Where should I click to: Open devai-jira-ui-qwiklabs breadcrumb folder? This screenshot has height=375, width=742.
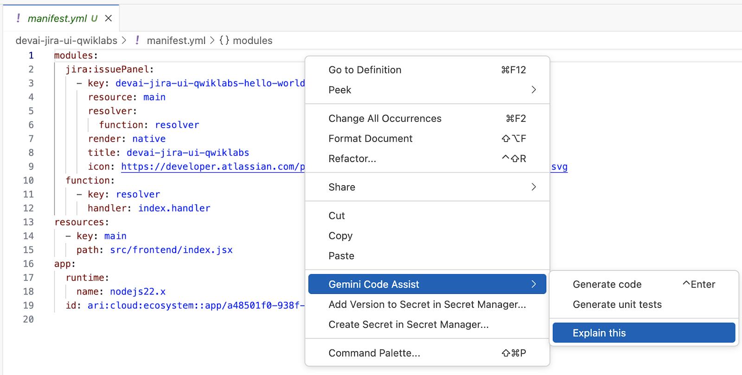point(66,41)
